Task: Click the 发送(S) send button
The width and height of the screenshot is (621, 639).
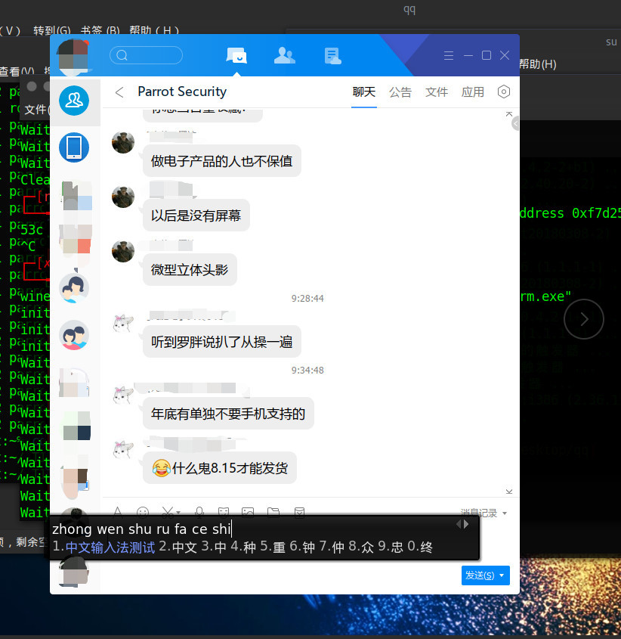Action: 480,575
